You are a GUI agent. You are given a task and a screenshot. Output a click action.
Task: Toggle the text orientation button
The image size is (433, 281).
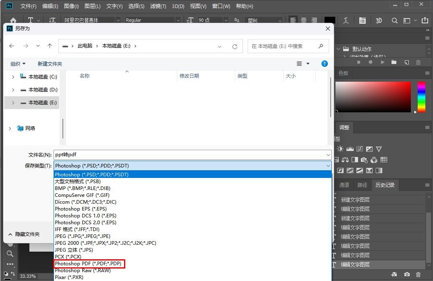pos(52,20)
